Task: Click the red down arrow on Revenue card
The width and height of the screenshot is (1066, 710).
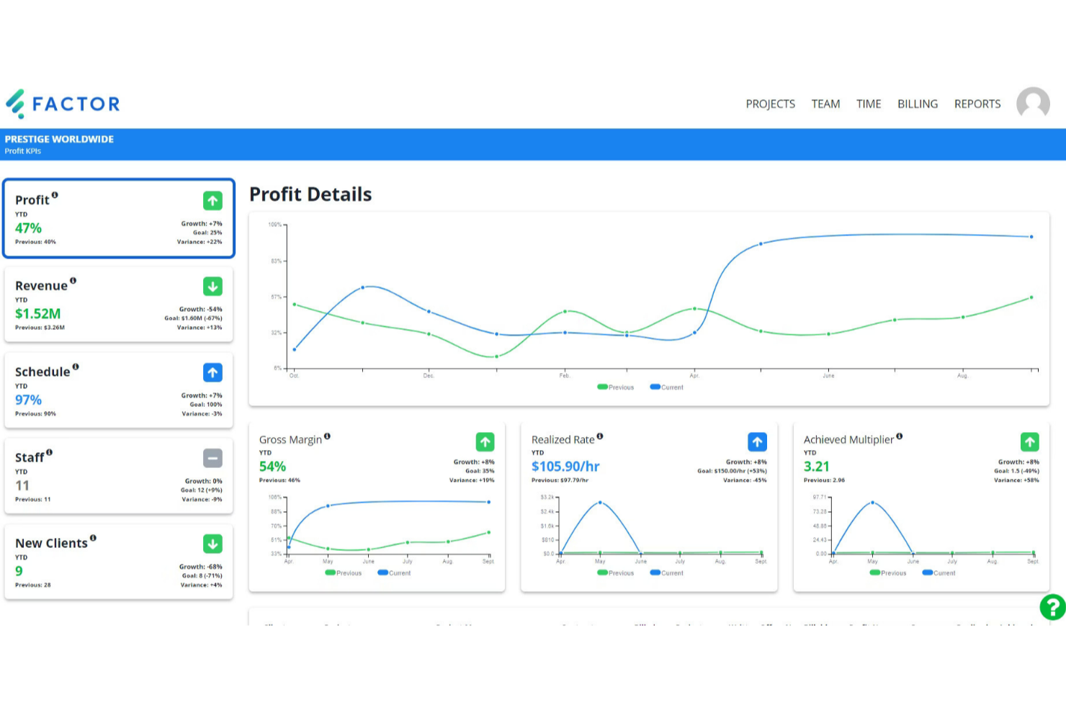Action: tap(212, 287)
